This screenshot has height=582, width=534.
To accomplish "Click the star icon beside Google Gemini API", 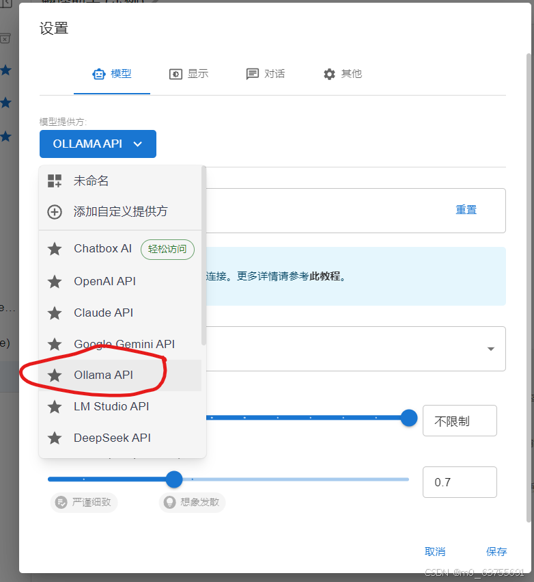I will click(55, 344).
